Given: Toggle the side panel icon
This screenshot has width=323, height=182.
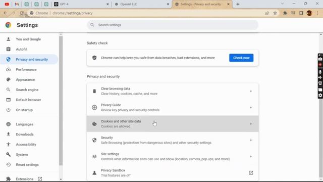Looking at the screenshot, I should tap(301, 13).
